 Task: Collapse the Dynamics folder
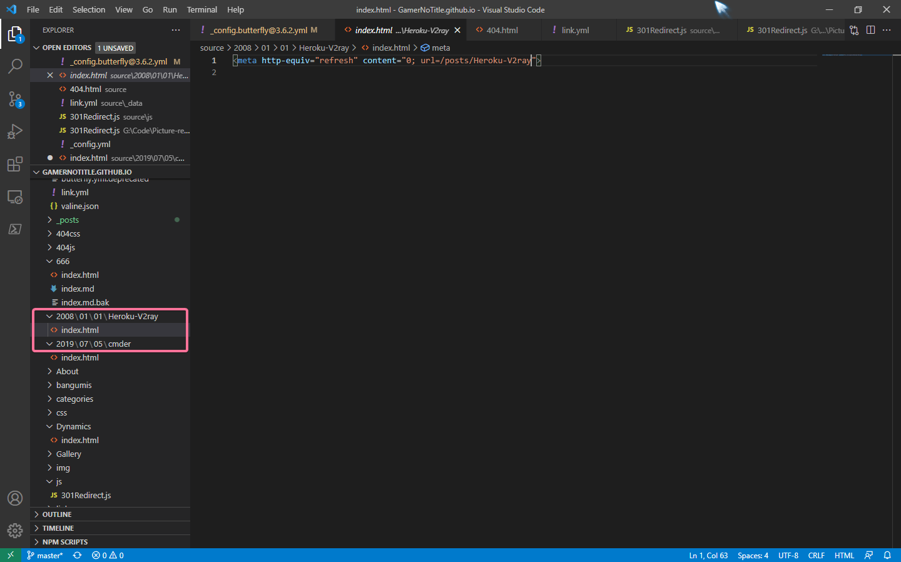pyautogui.click(x=73, y=426)
